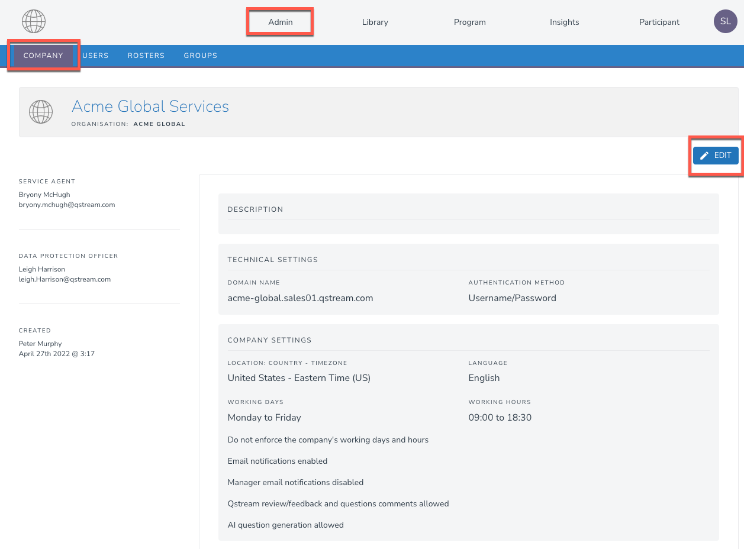Click Qstream review/feedback comments allowed text
The image size is (744, 549).
(338, 503)
